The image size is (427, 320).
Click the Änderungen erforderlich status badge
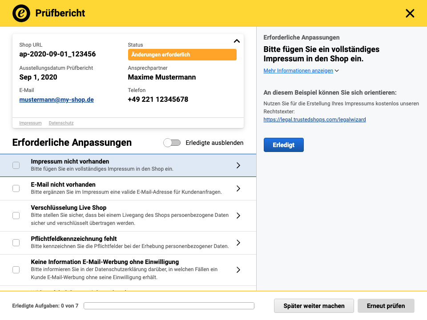point(182,55)
